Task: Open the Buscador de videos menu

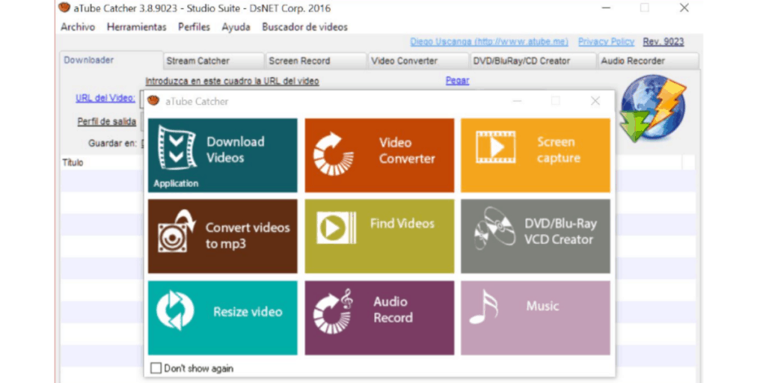Action: coord(305,28)
